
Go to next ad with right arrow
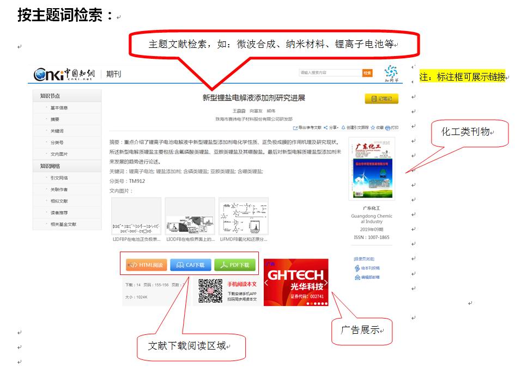coord(325,283)
